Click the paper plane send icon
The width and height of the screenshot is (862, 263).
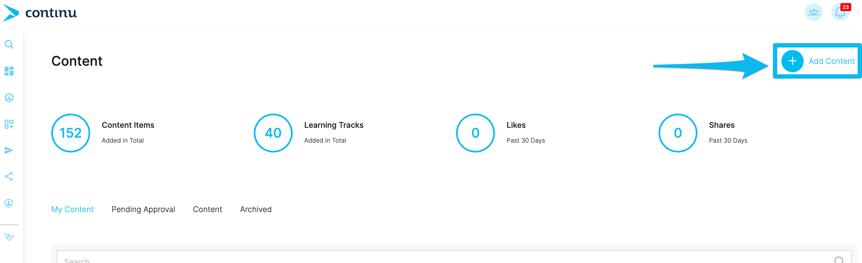[x=9, y=150]
